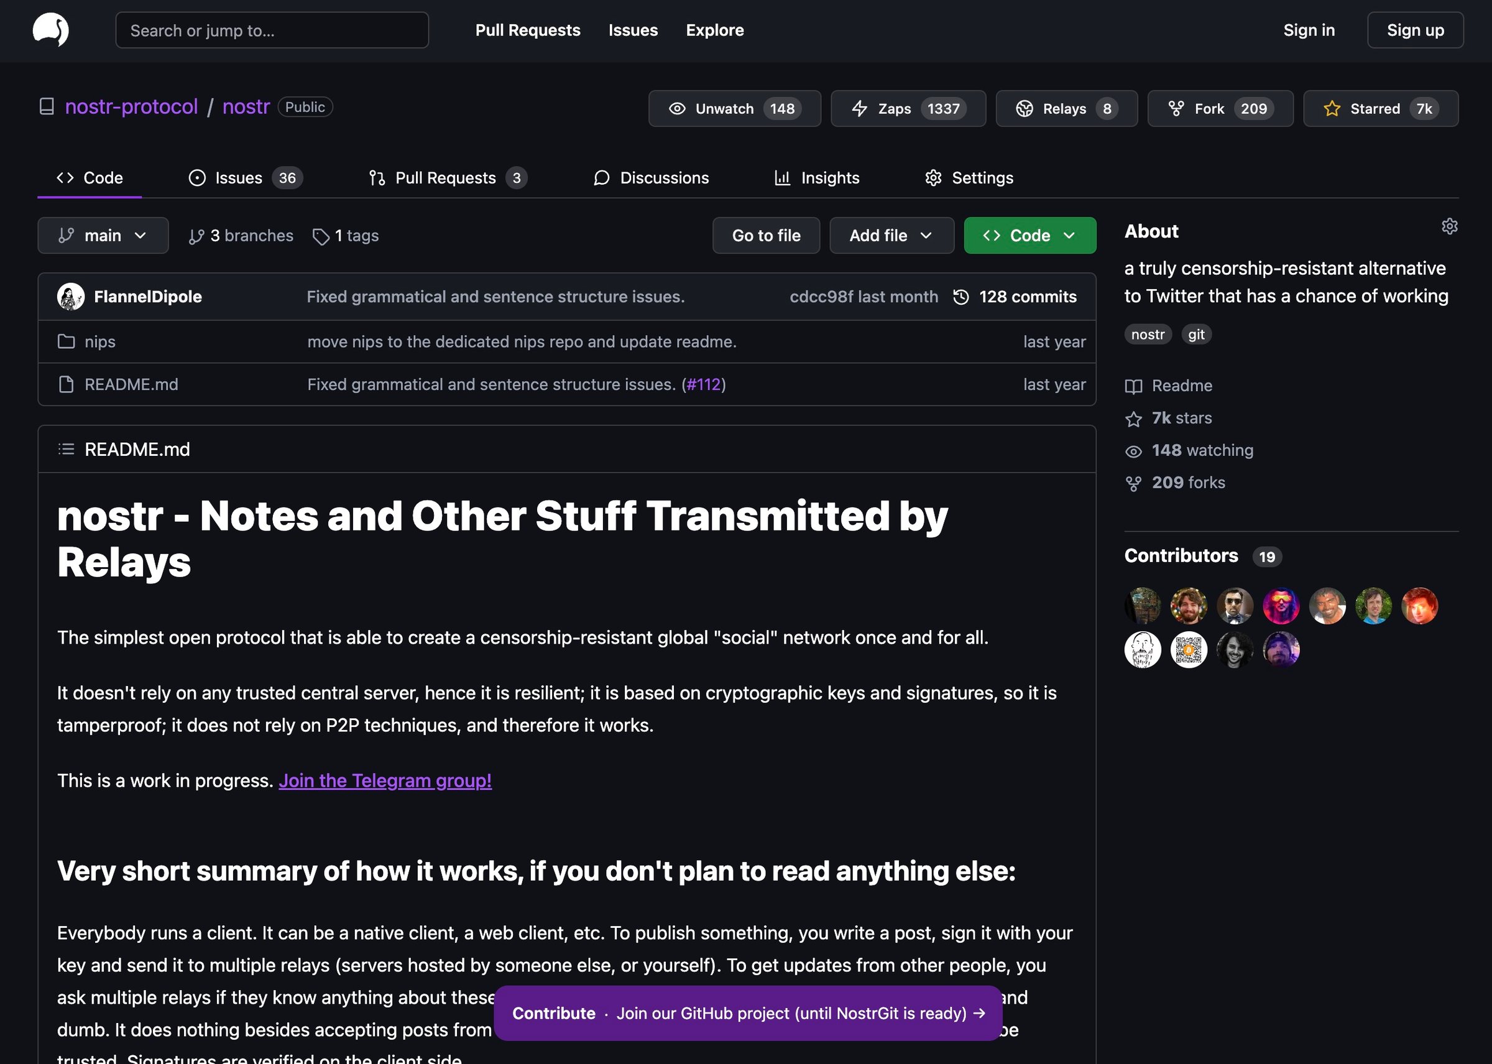Viewport: 1492px width, 1064px height.
Task: Click the nips folder icon
Action: click(66, 342)
